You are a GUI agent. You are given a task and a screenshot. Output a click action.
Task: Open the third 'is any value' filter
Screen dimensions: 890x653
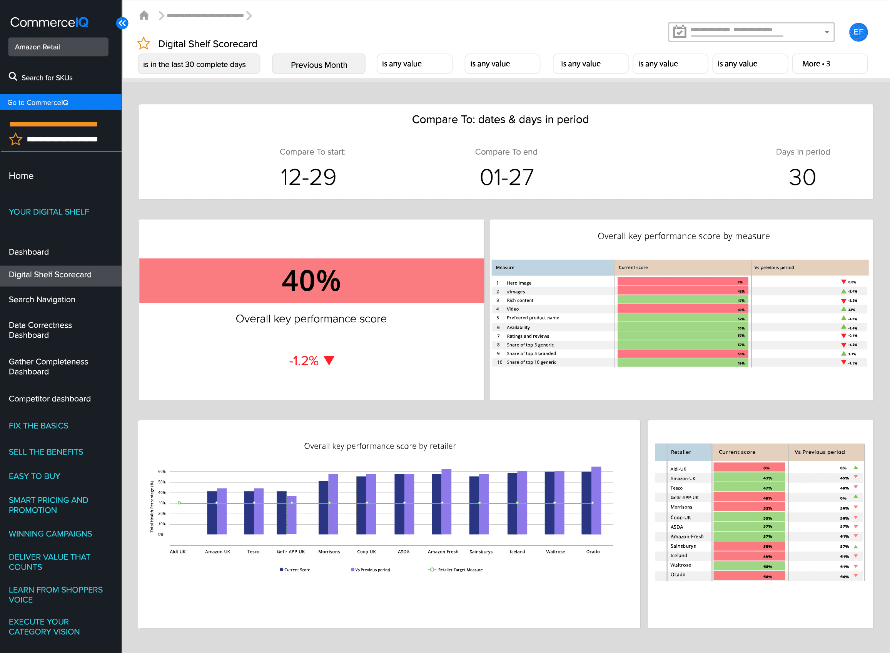point(590,63)
